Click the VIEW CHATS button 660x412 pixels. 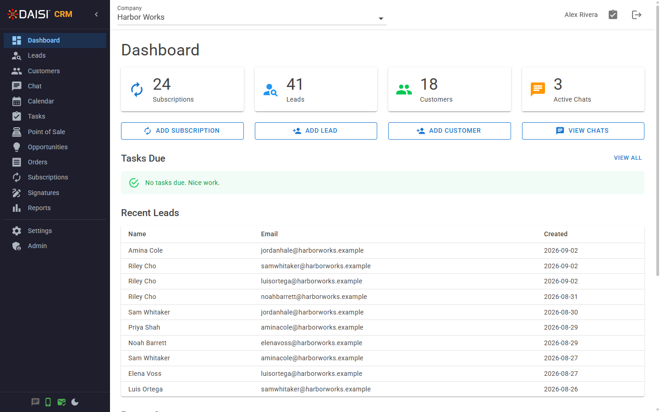click(583, 131)
